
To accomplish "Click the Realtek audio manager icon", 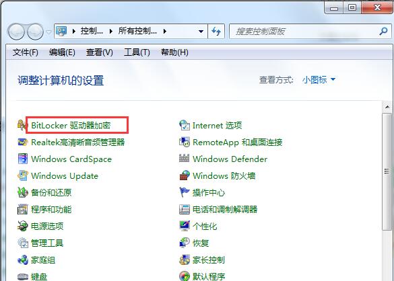I will pyautogui.click(x=22, y=142).
